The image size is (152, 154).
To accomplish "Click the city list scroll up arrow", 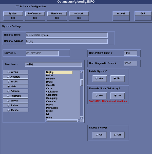I will (82, 72).
